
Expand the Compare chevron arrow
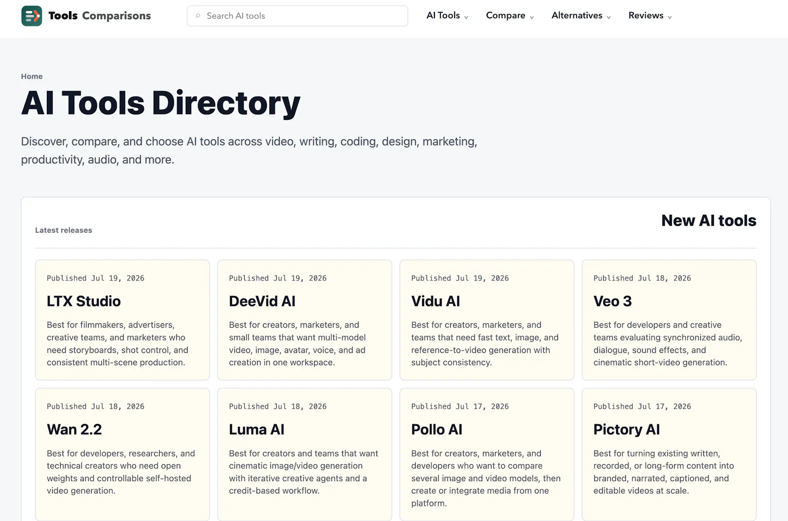(531, 17)
